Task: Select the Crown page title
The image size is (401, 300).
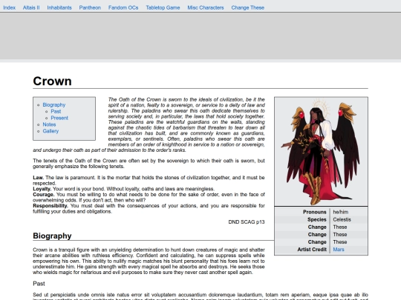Action: 52,81
